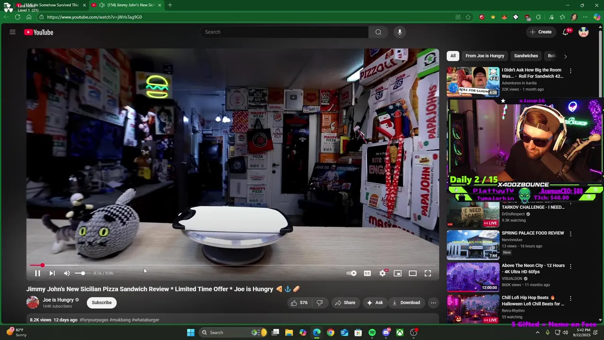The width and height of the screenshot is (604, 340).
Task: Share the Jimmy John's video
Action: (345, 303)
